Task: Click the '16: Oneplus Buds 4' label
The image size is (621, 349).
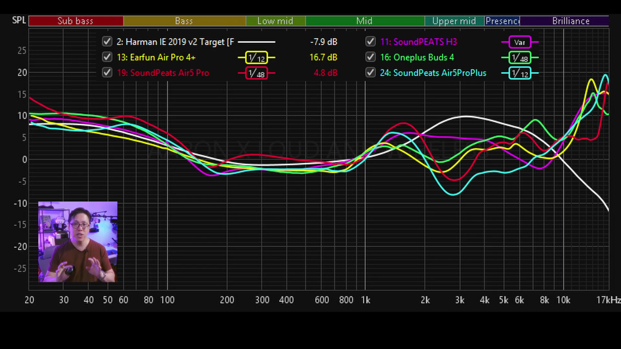Action: coord(417,58)
